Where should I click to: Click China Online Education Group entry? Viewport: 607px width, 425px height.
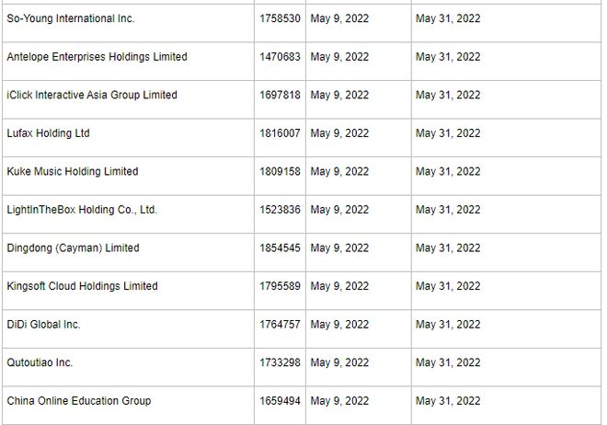click(79, 400)
